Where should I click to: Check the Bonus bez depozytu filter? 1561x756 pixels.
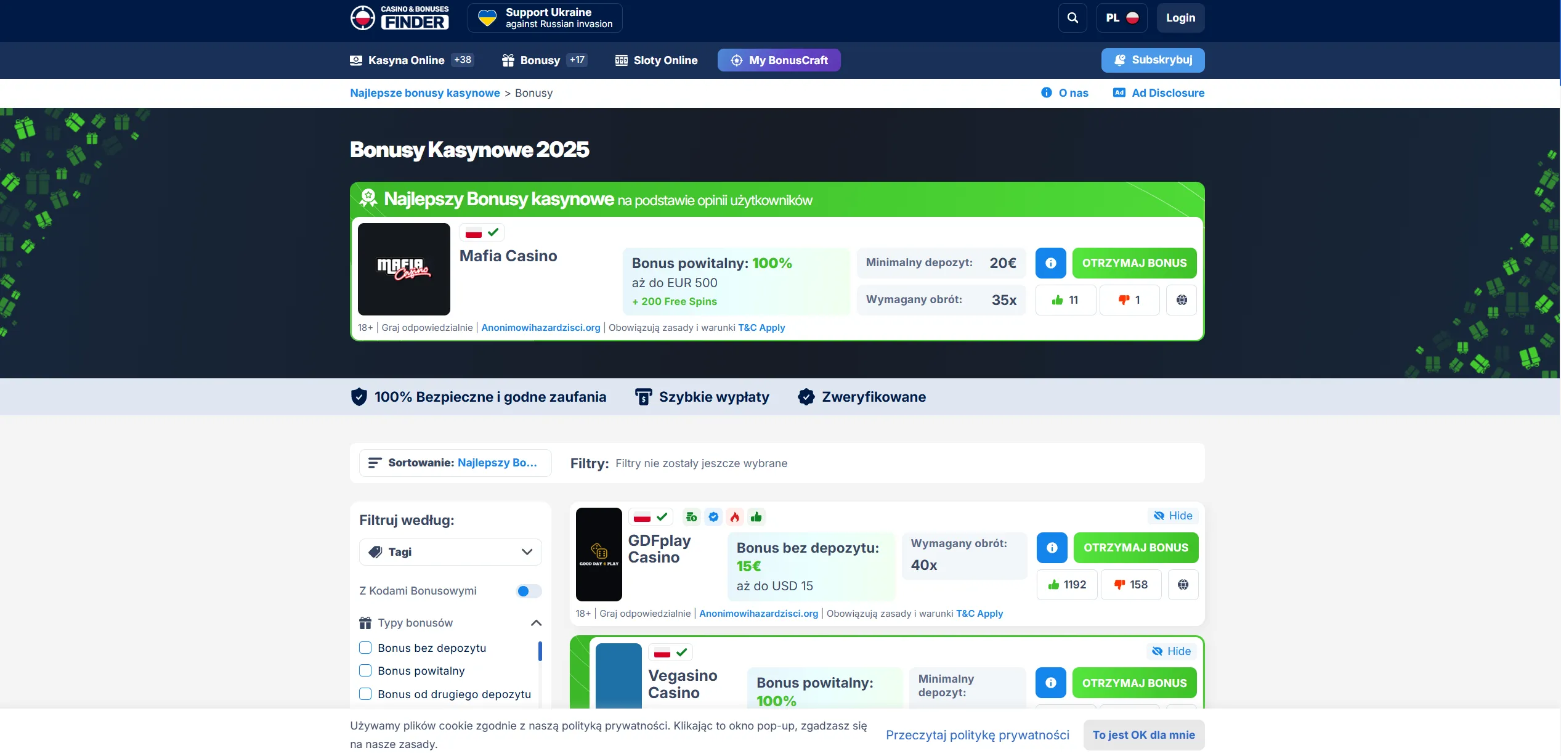tap(365, 648)
